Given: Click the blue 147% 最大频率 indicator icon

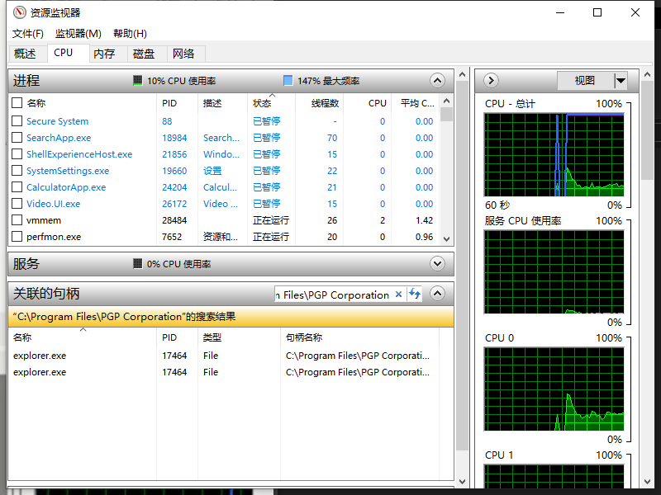Looking at the screenshot, I should click(x=288, y=80).
